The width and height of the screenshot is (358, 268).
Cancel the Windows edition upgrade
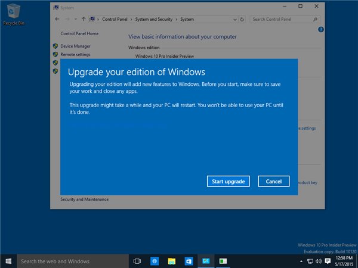[274, 181]
